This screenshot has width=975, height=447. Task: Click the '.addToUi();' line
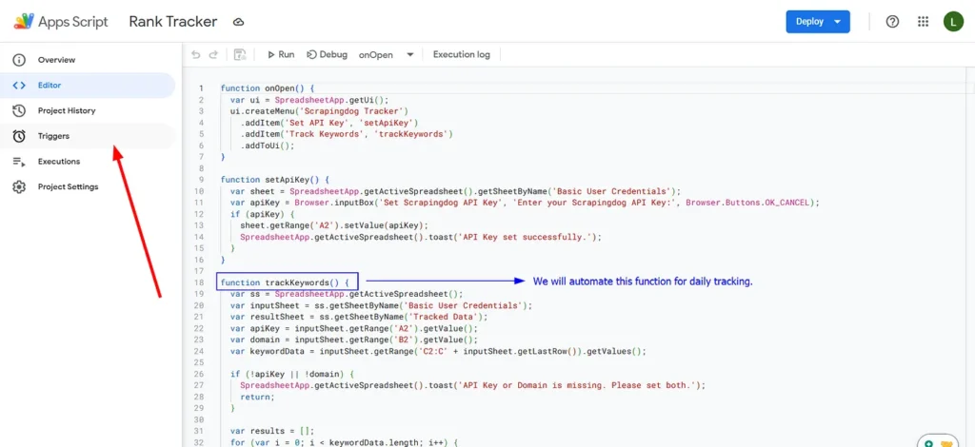coord(267,146)
